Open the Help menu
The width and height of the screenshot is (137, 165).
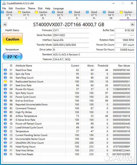click(48, 9)
